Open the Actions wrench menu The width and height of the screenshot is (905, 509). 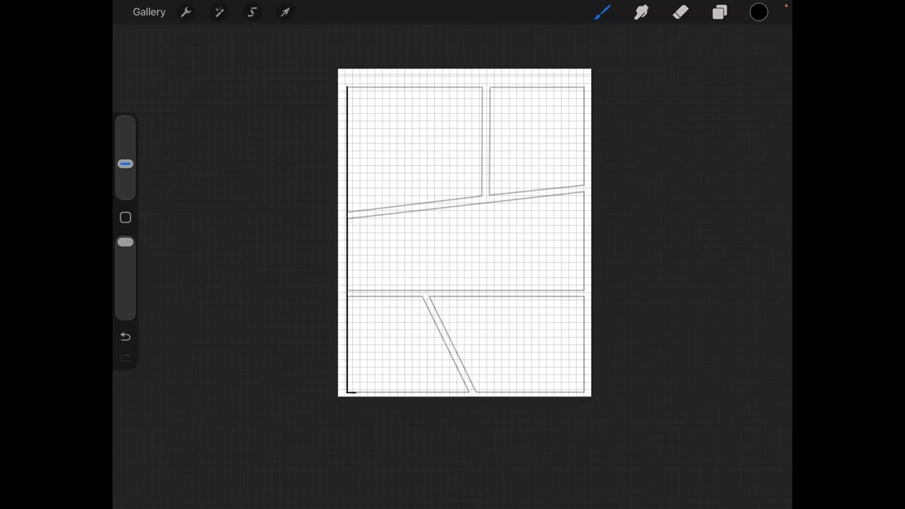pos(186,12)
